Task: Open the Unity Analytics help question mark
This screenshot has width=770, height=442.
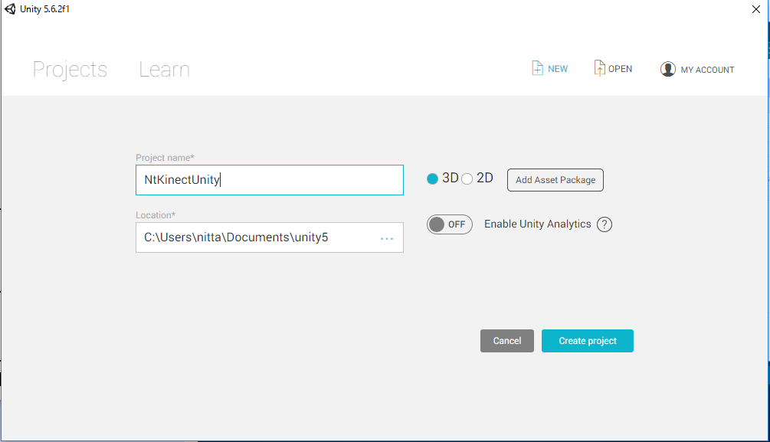Action: [x=605, y=224]
